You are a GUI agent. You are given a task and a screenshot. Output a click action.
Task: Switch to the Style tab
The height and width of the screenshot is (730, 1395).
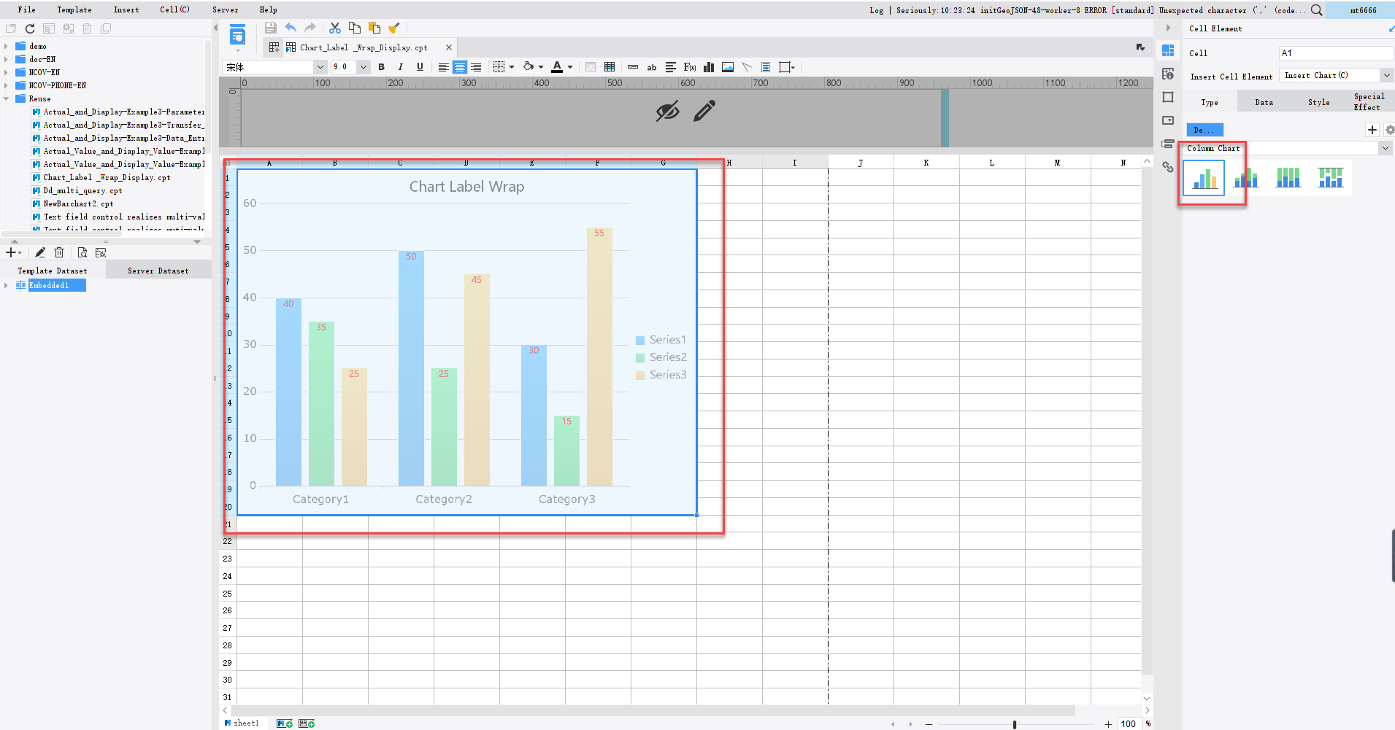(1319, 102)
